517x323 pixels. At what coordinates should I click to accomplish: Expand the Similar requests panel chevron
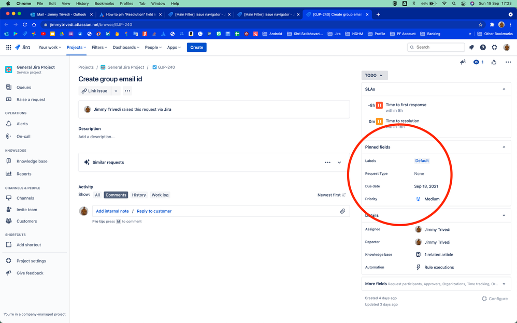coord(339,163)
